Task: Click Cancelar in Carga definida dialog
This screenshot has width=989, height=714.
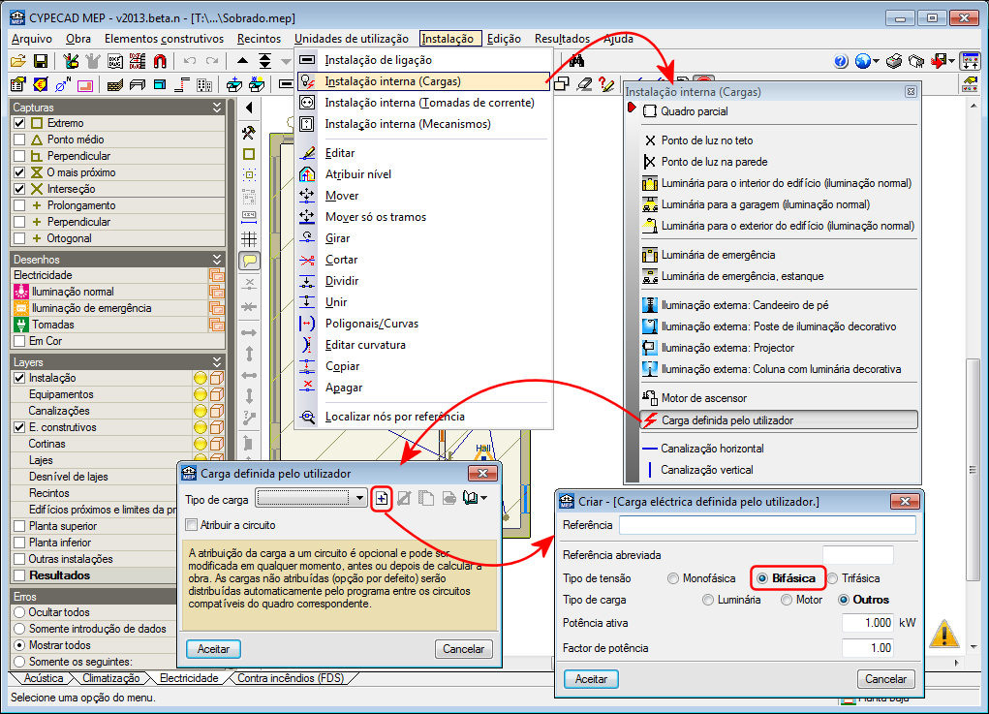Action: click(464, 648)
